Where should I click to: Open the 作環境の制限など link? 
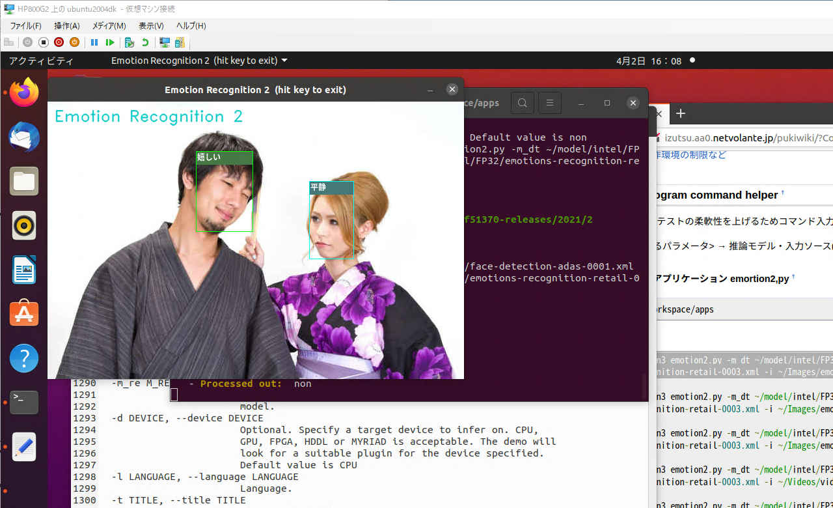tap(691, 155)
